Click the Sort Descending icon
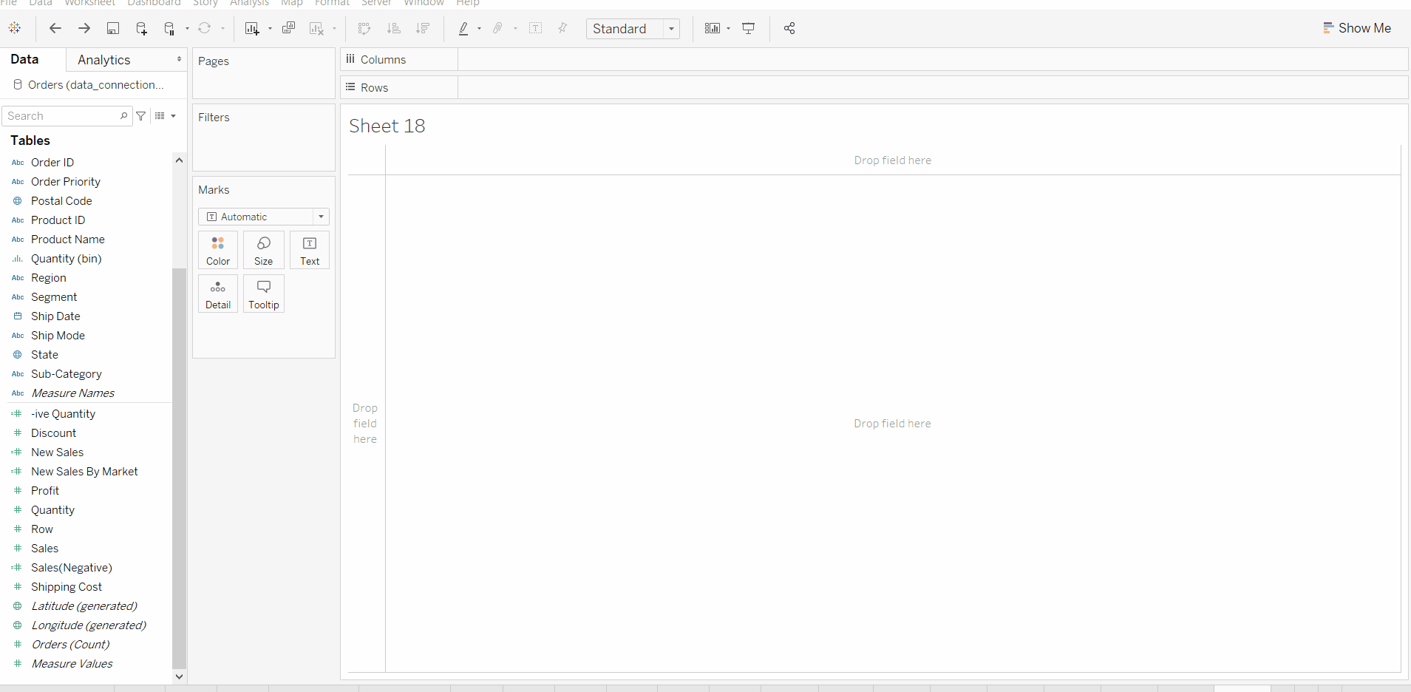The width and height of the screenshot is (1411, 692). click(423, 28)
